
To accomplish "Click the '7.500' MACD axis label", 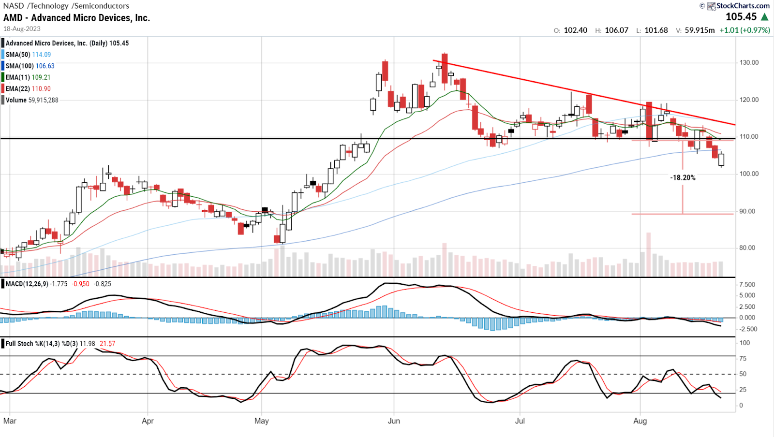I will [x=747, y=285].
